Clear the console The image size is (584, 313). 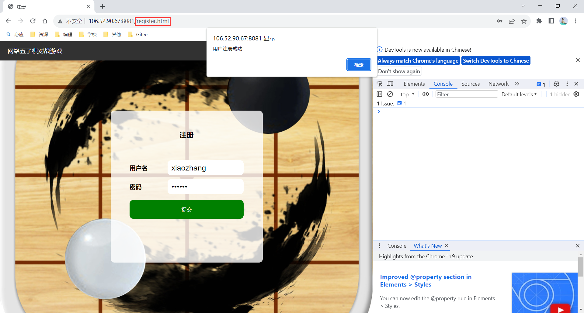click(x=390, y=94)
